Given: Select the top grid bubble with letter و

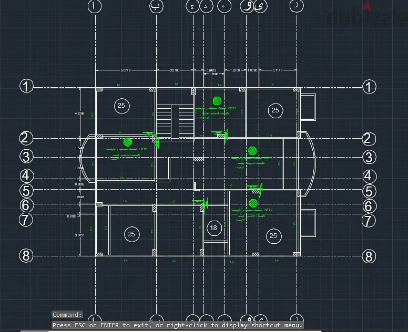Looking at the screenshot, I should [x=247, y=6].
